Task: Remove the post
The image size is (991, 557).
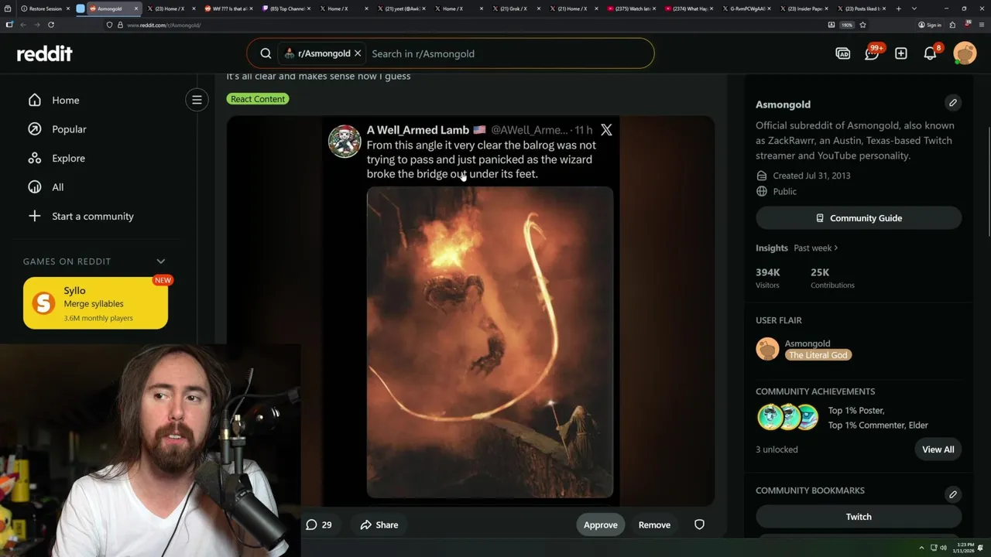Action: (654, 525)
